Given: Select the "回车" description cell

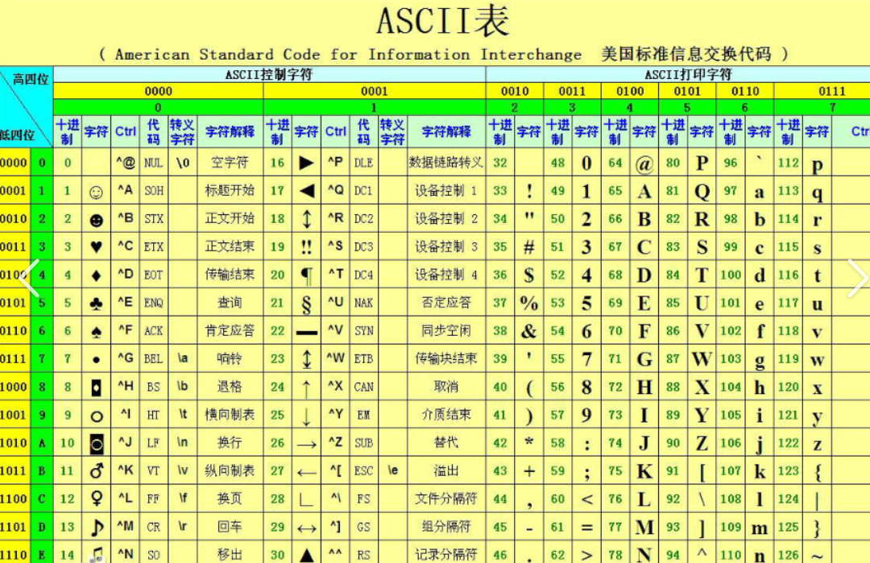Looking at the screenshot, I should 230,527.
